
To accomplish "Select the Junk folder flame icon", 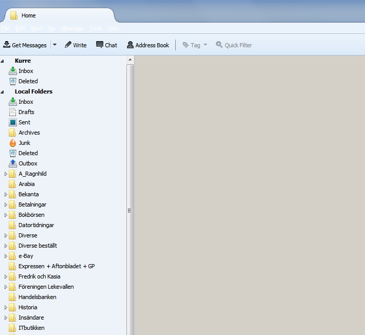I will tap(13, 143).
